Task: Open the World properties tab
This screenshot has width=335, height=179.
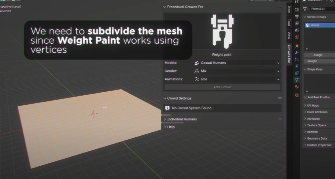Action: (x=297, y=37)
